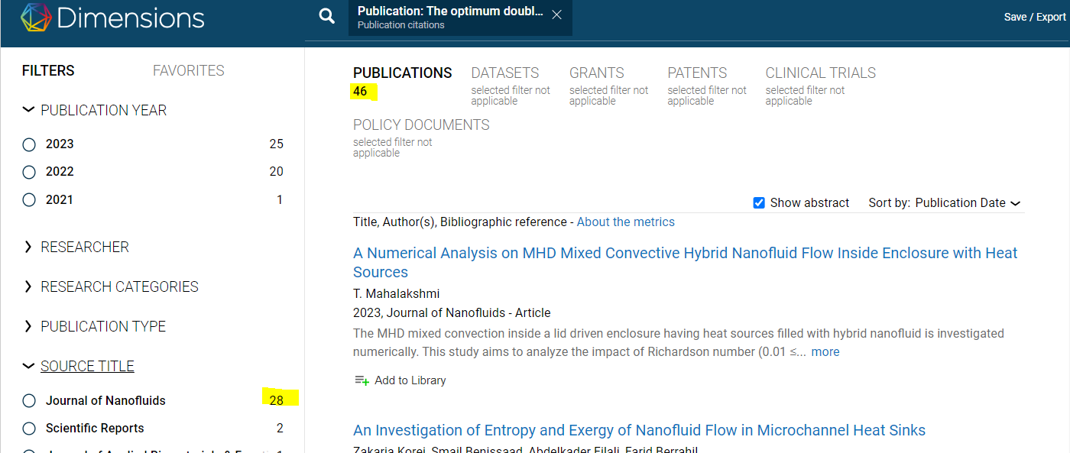Expand the Researcher filter section
1070x453 pixels.
coord(28,248)
